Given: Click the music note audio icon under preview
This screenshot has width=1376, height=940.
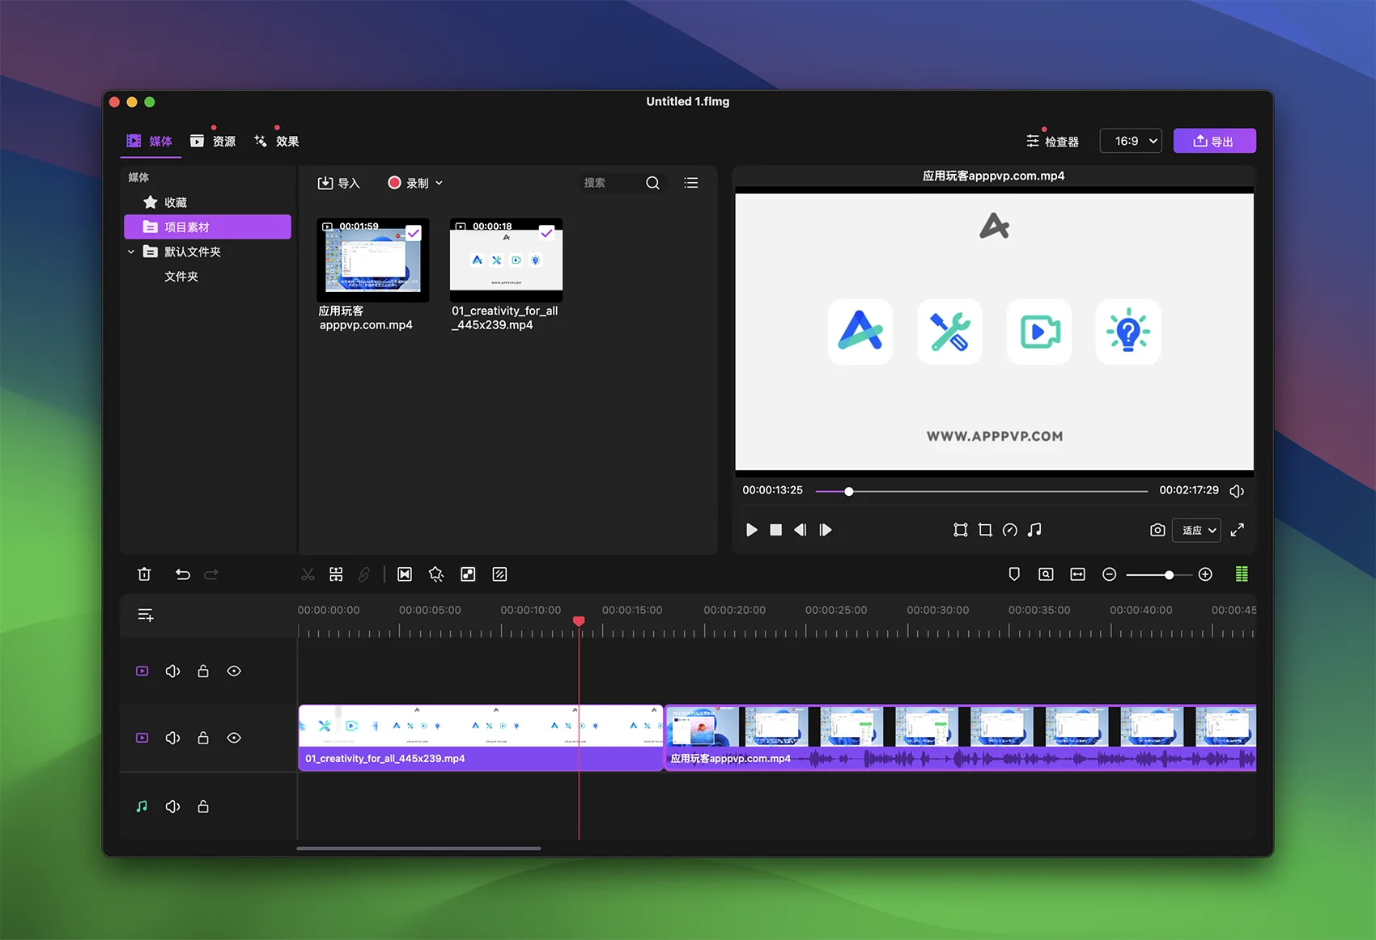Looking at the screenshot, I should click(1034, 530).
